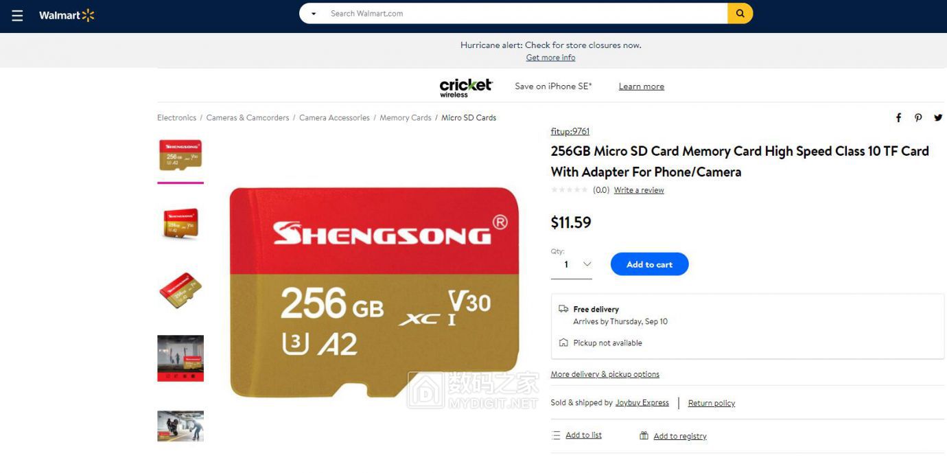
Task: Share product on Pinterest icon
Action: (918, 117)
